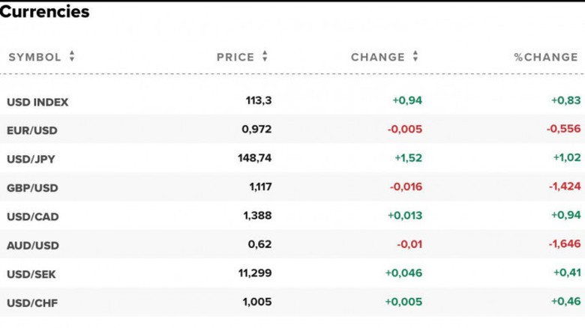Click the USD/CAD symbol
This screenshot has height=328, width=585.
(33, 216)
